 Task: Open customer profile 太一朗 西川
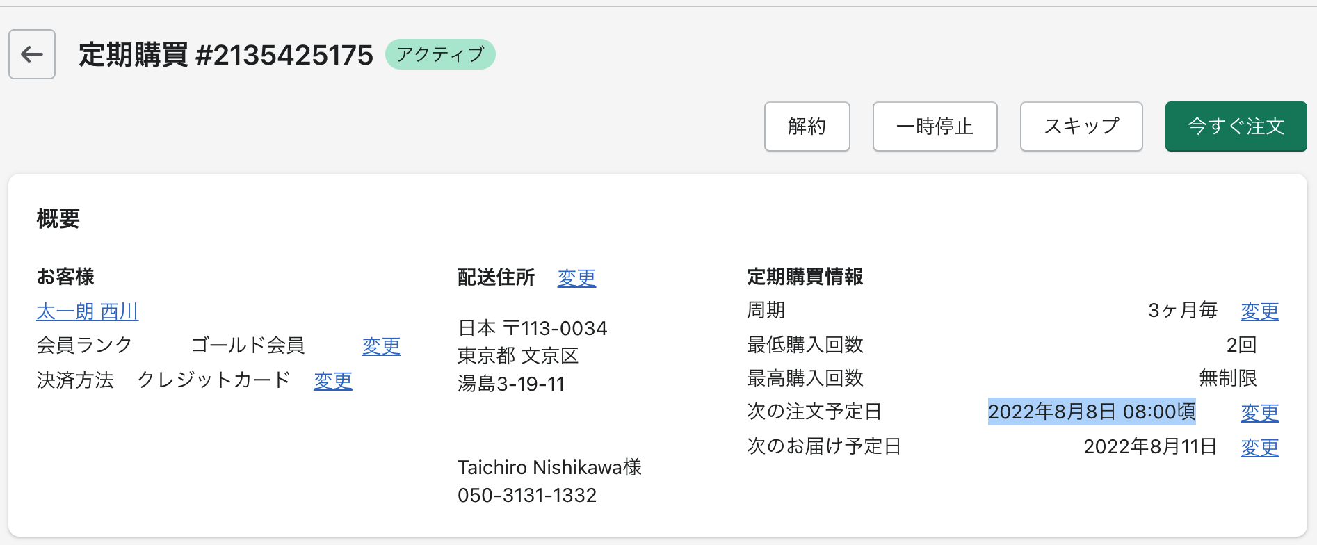point(88,311)
